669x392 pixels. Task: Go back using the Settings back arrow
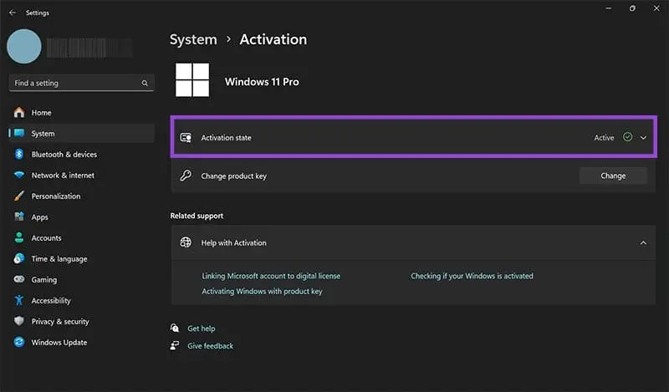13,13
